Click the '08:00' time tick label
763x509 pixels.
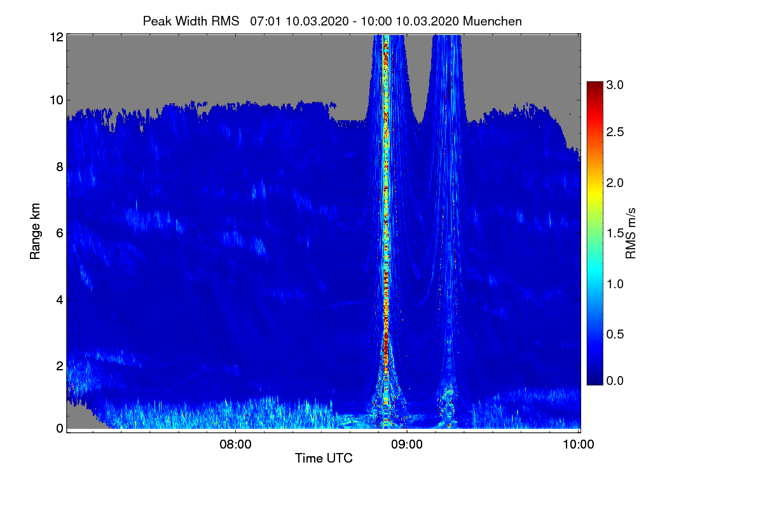coord(236,443)
